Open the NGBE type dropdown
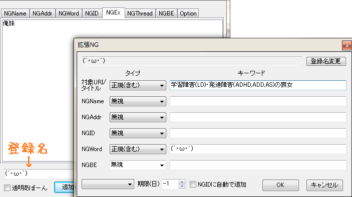This screenshot has width=352, height=197. point(138,165)
